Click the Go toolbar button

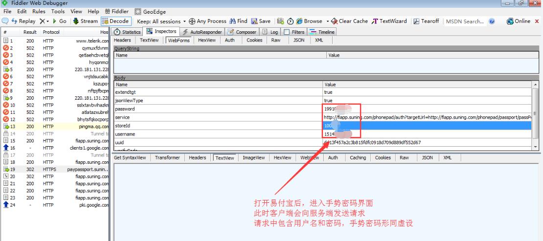point(59,21)
